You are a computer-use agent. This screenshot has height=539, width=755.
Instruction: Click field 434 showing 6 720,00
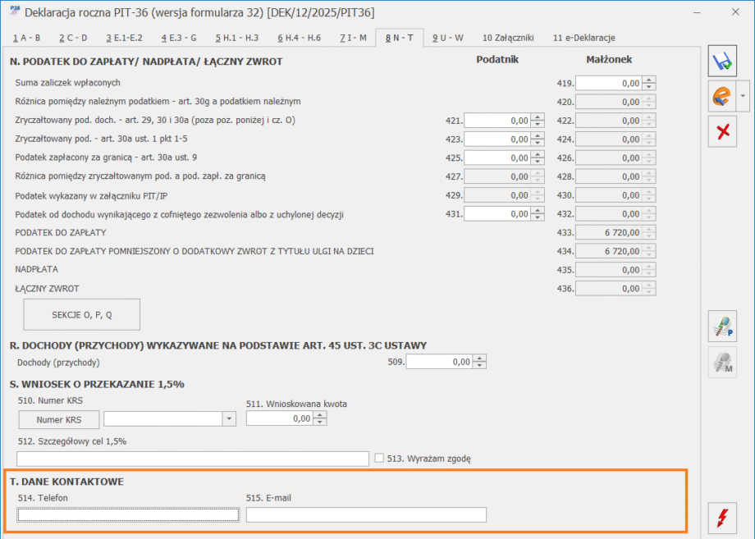tap(609, 251)
